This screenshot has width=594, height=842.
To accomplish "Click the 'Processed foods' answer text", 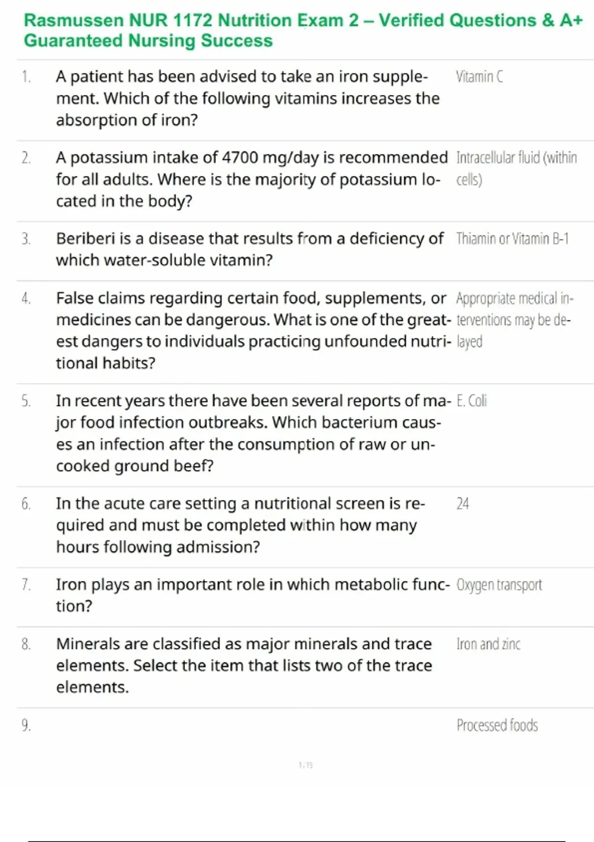I will [497, 725].
